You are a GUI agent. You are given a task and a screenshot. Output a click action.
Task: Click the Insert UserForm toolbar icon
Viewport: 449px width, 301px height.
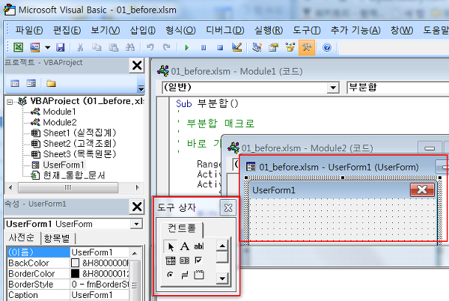click(35, 47)
